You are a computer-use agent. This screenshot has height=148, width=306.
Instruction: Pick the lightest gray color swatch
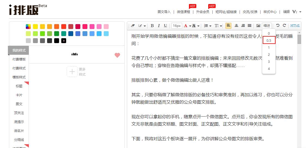(28, 41)
